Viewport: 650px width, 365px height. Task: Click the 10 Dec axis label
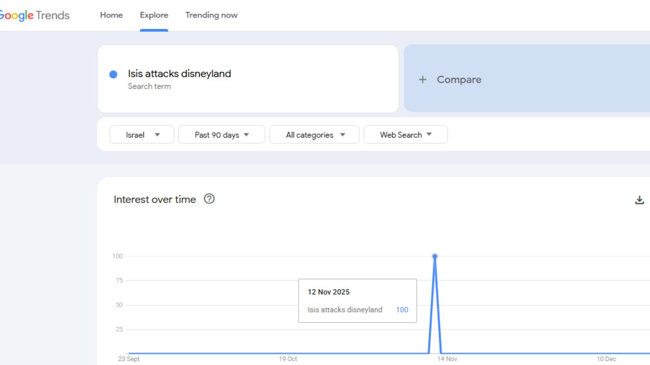[x=606, y=359]
